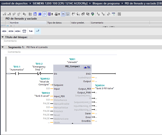Click FALSE value at Reset
162x135 pixels.
point(46,115)
